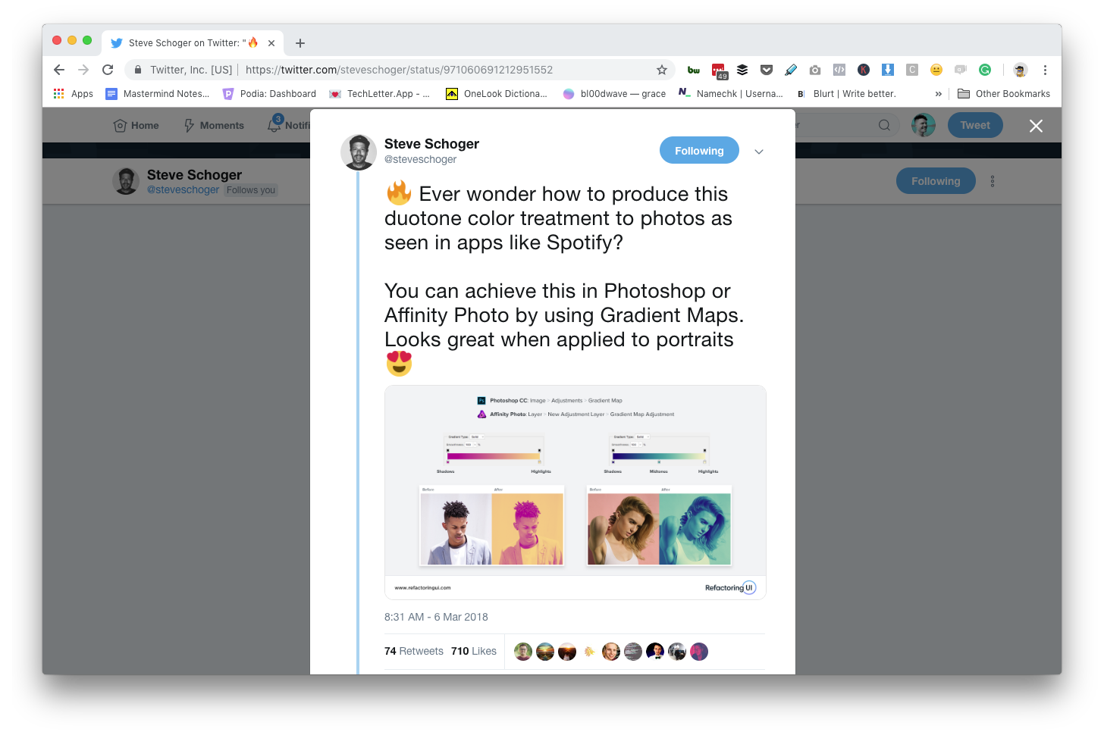The width and height of the screenshot is (1104, 735).
Task: Click the tweet timestamp 8:31 AM - 6 Mar 2018
Action: pos(436,617)
